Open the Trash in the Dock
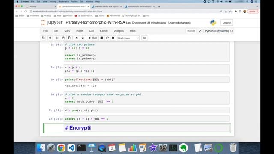274x154 pixels. pos(233,148)
